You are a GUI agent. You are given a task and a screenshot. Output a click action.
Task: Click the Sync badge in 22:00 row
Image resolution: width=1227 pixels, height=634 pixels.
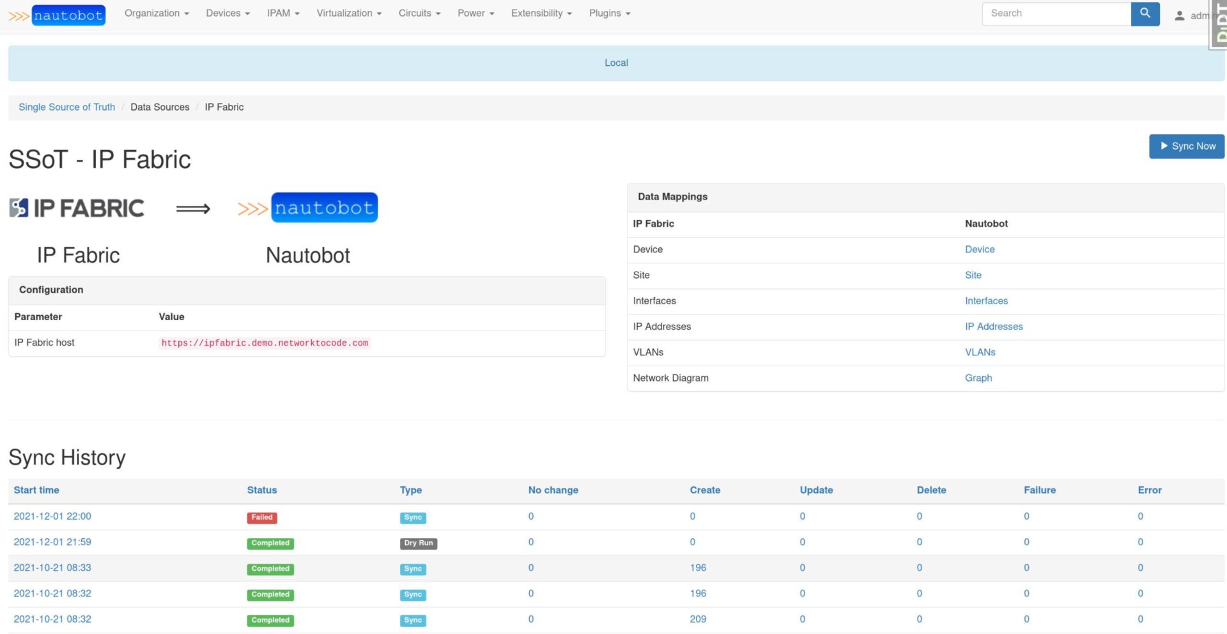click(413, 518)
